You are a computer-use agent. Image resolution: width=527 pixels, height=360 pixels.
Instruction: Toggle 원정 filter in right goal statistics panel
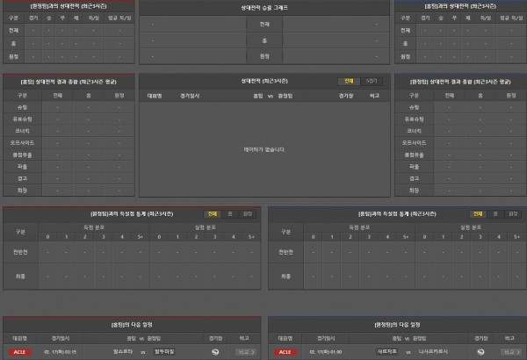(x=511, y=213)
